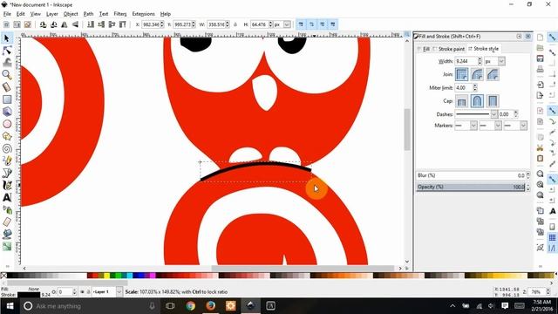This screenshot has height=314, width=558.
Task: Click Raise selection to top icon
Action: click(x=122, y=24)
